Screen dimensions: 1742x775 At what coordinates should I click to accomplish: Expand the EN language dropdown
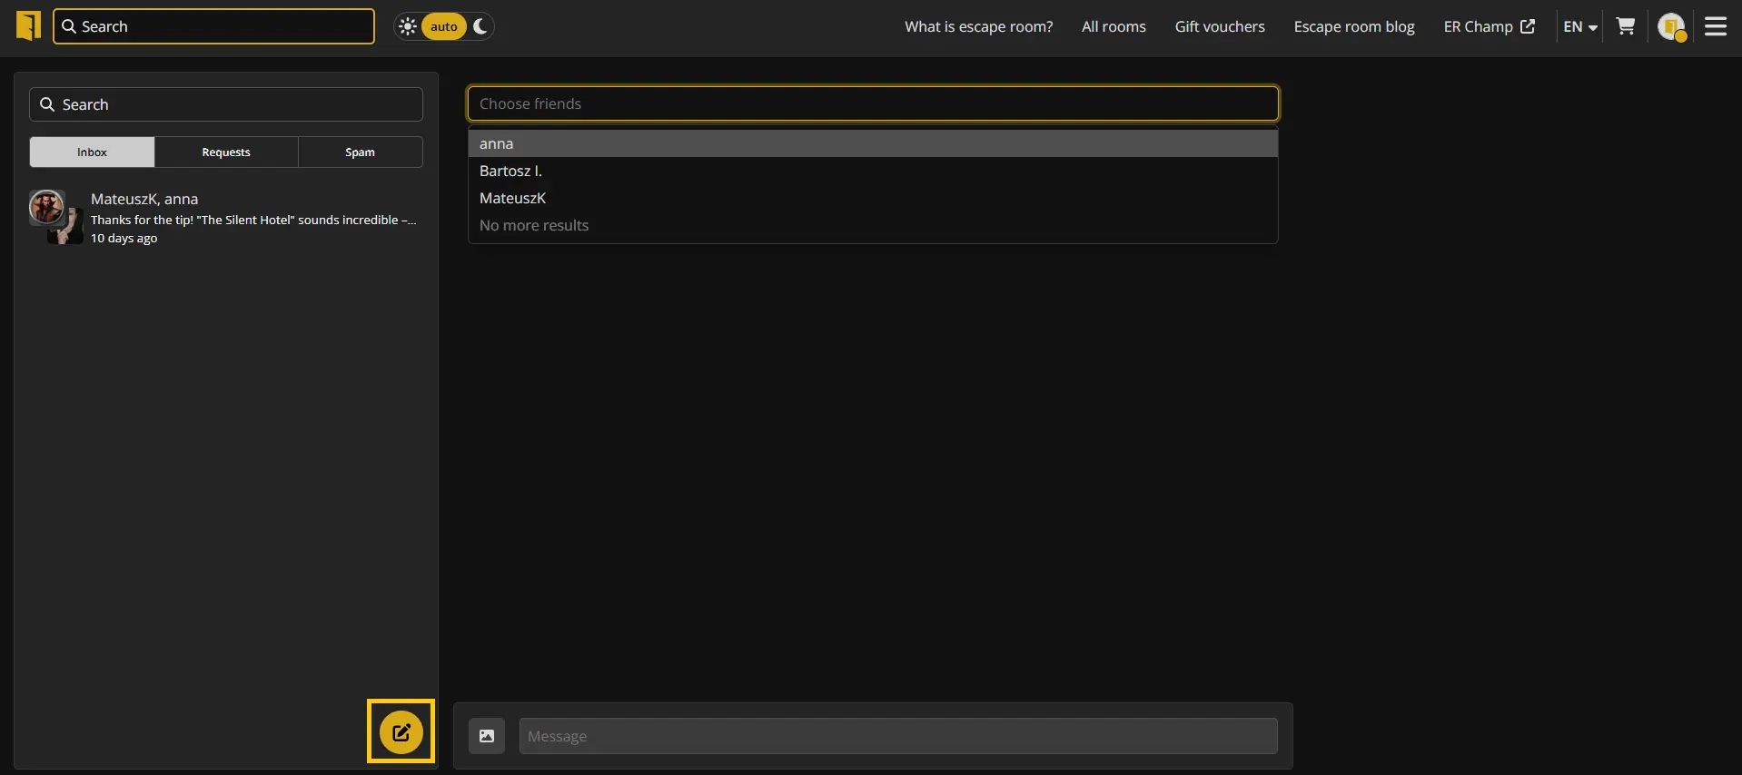click(1579, 26)
